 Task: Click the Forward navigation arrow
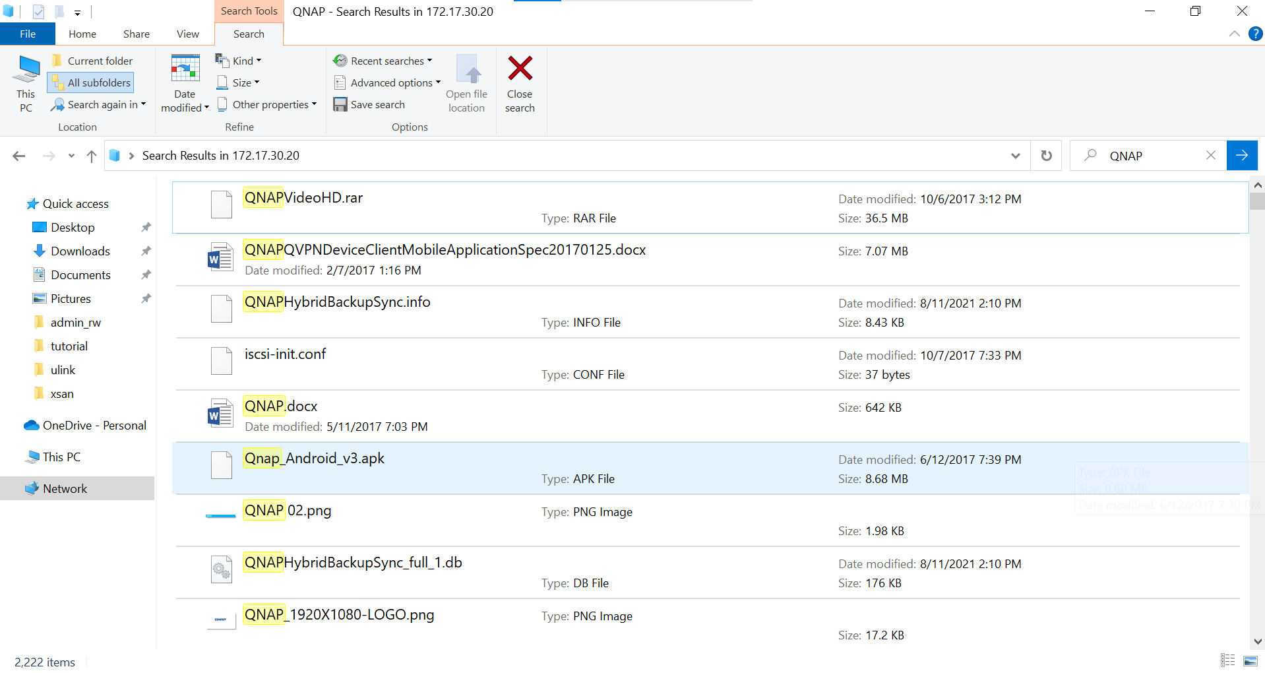[49, 156]
